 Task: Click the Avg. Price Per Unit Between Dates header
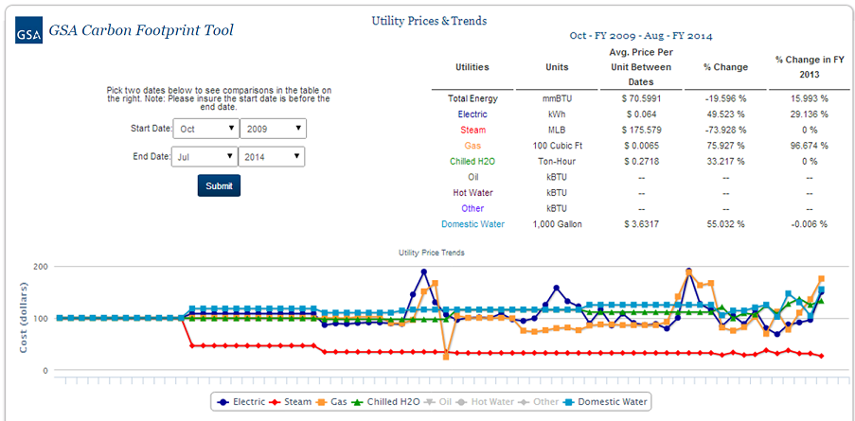641,67
